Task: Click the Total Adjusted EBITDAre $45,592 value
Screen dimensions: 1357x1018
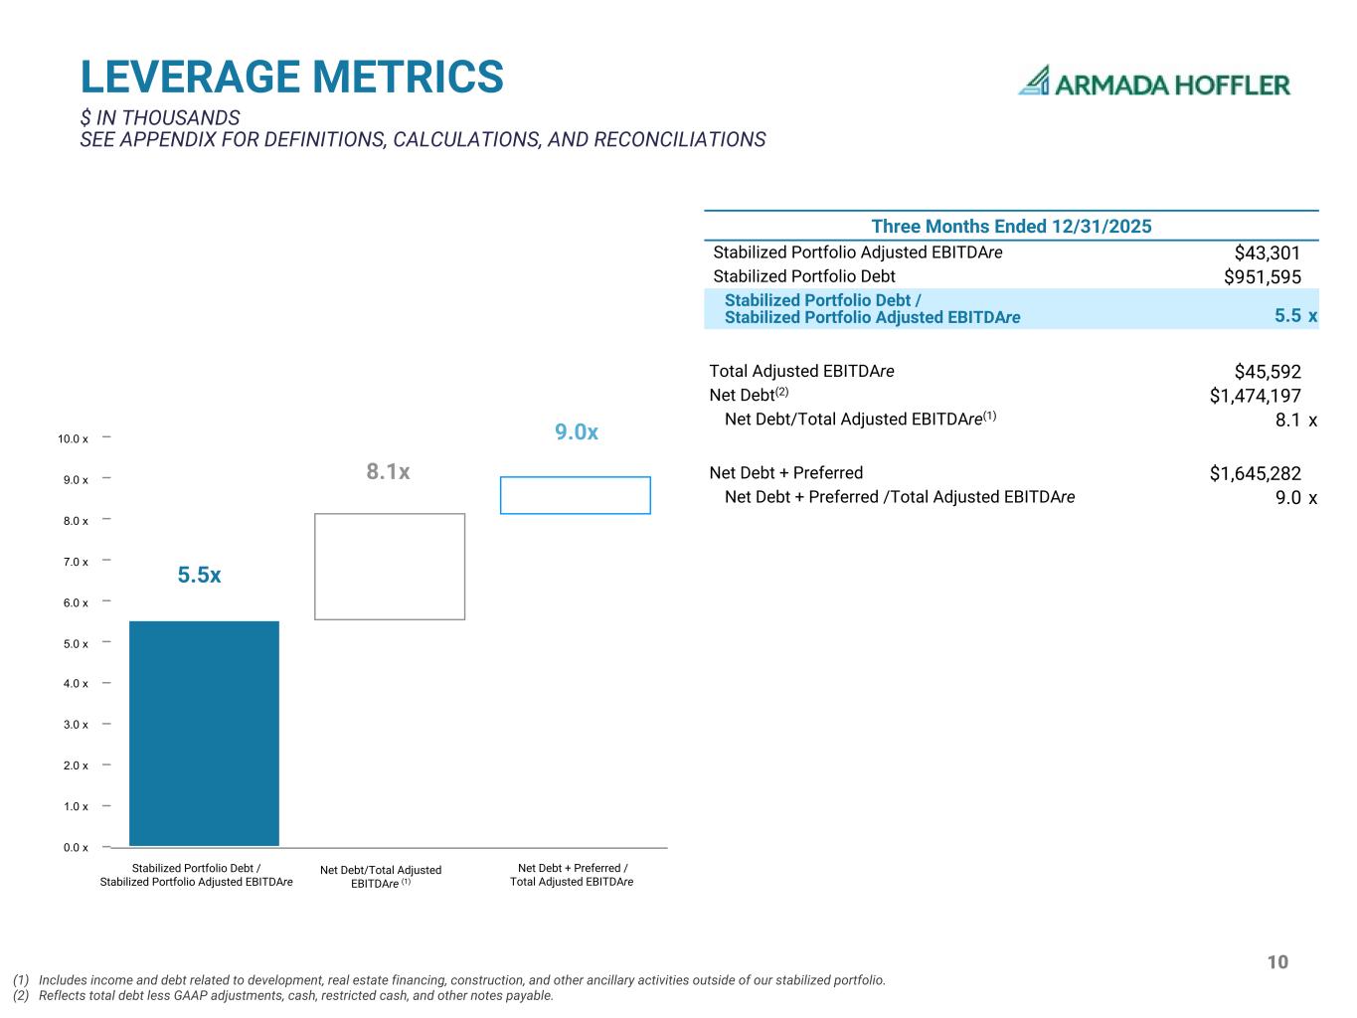Action: pyautogui.click(x=1268, y=372)
